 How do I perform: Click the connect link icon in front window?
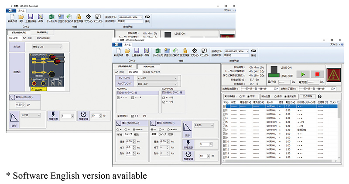pyautogui.click(x=253, y=51)
